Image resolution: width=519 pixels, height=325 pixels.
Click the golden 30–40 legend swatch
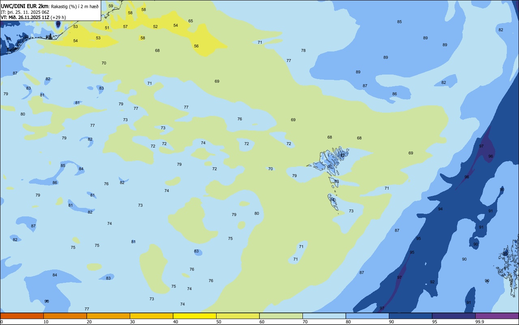(x=151, y=316)
